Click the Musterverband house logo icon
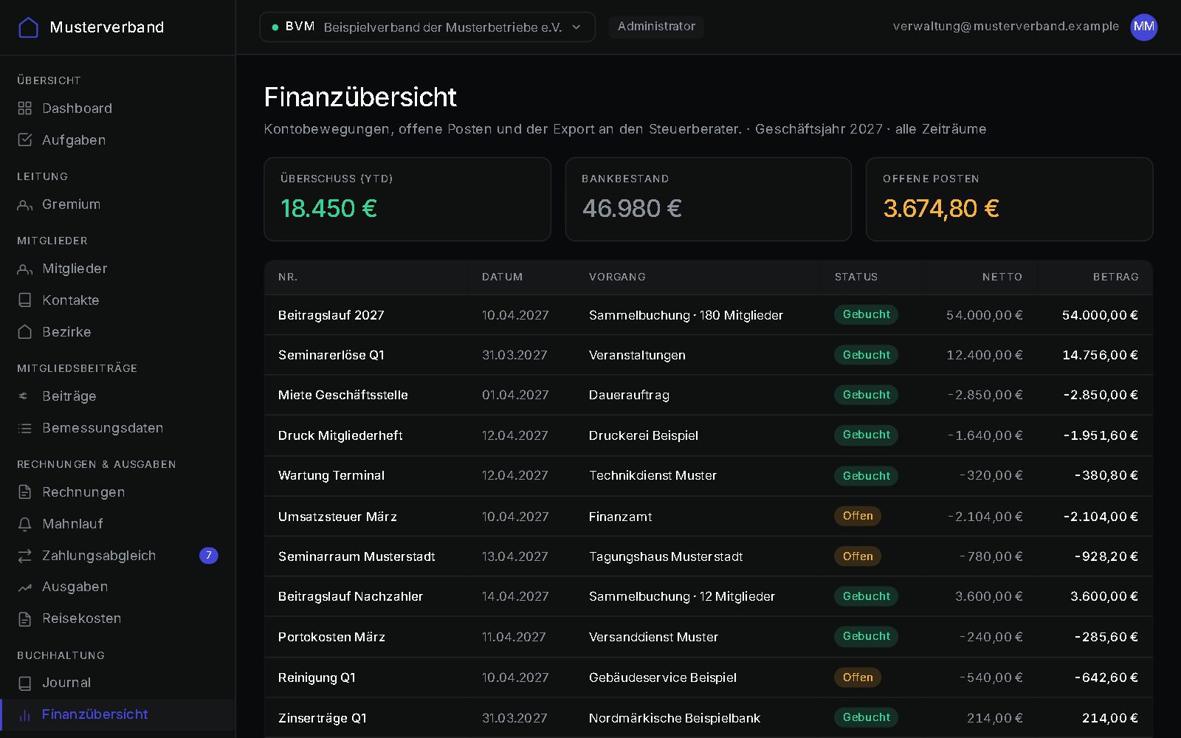The width and height of the screenshot is (1181, 738). [x=28, y=27]
